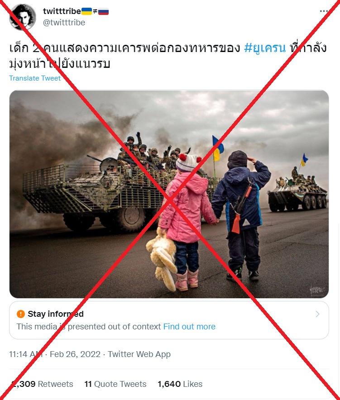Click the Find out more link
340x400 pixels.
189,327
